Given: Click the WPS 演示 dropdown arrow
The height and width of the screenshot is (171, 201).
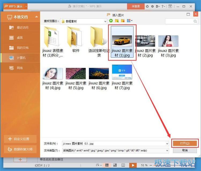Looking at the screenshot, I should tap(26, 6).
